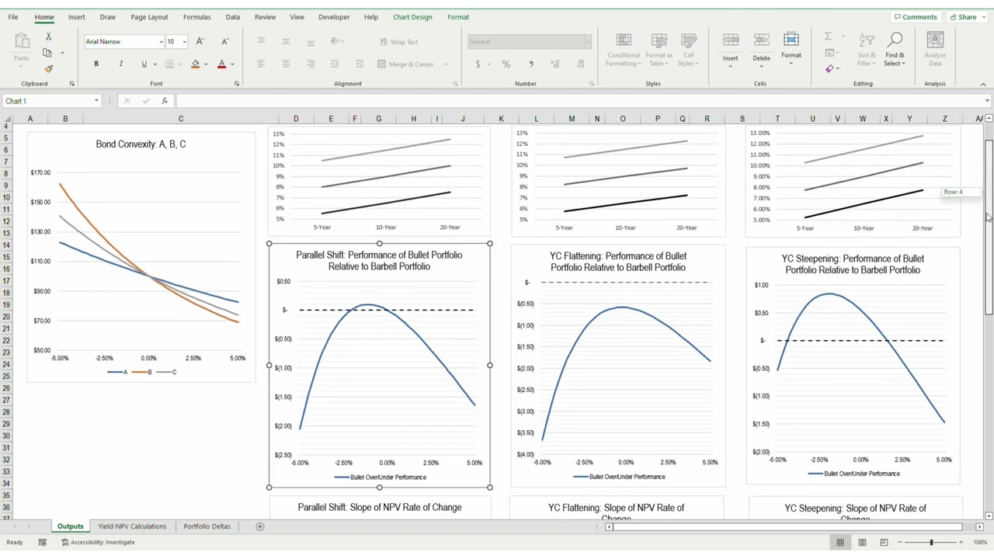Viewport: 994px width, 559px height.
Task: Toggle Bold formatting
Action: point(96,64)
